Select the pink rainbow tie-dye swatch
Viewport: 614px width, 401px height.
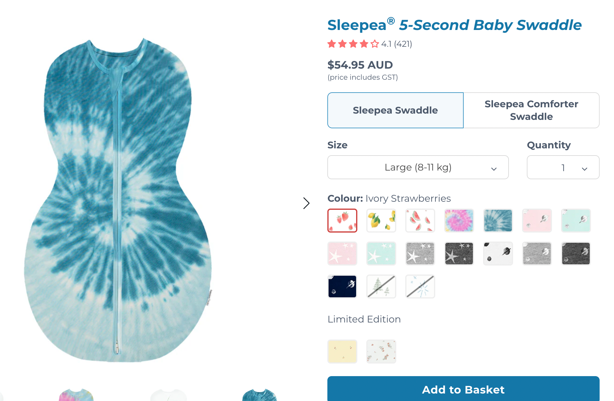tap(459, 221)
